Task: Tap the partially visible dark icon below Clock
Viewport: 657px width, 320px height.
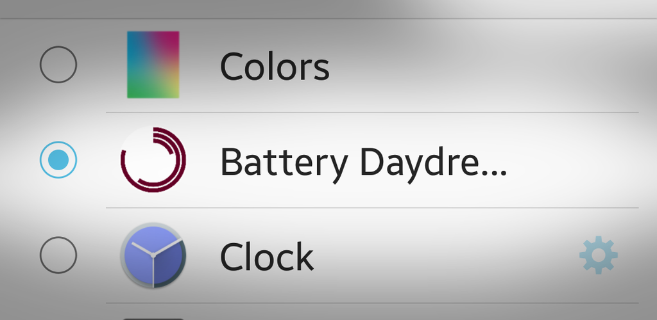Action: click(x=153, y=318)
